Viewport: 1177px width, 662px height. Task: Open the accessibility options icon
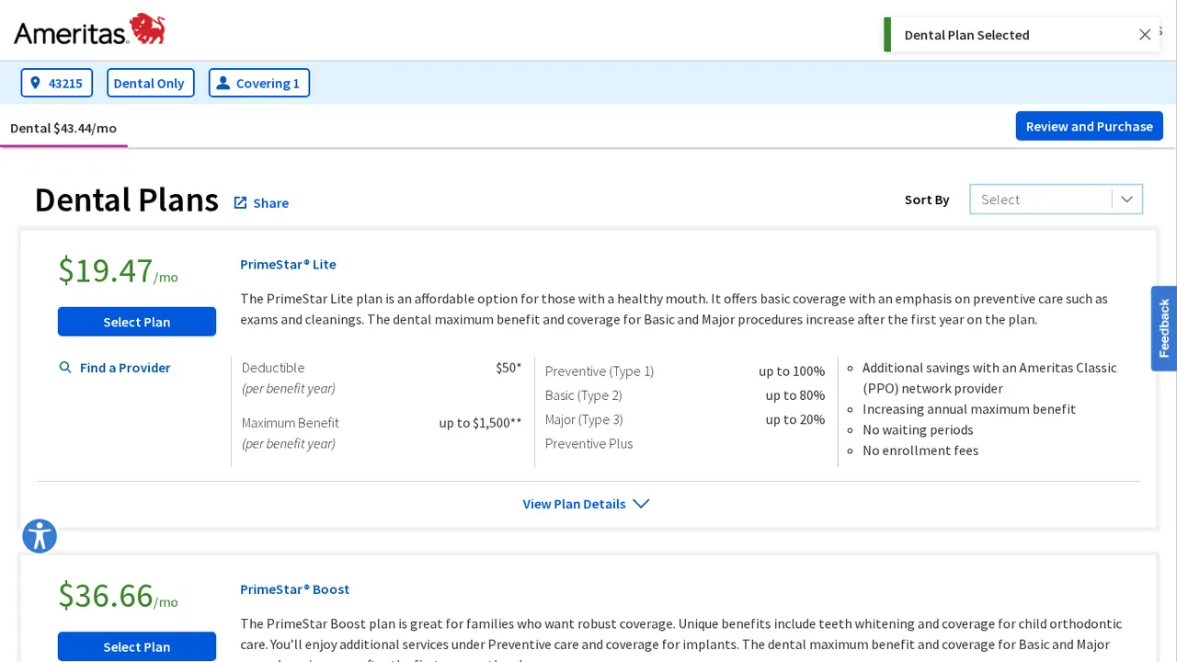click(x=40, y=536)
